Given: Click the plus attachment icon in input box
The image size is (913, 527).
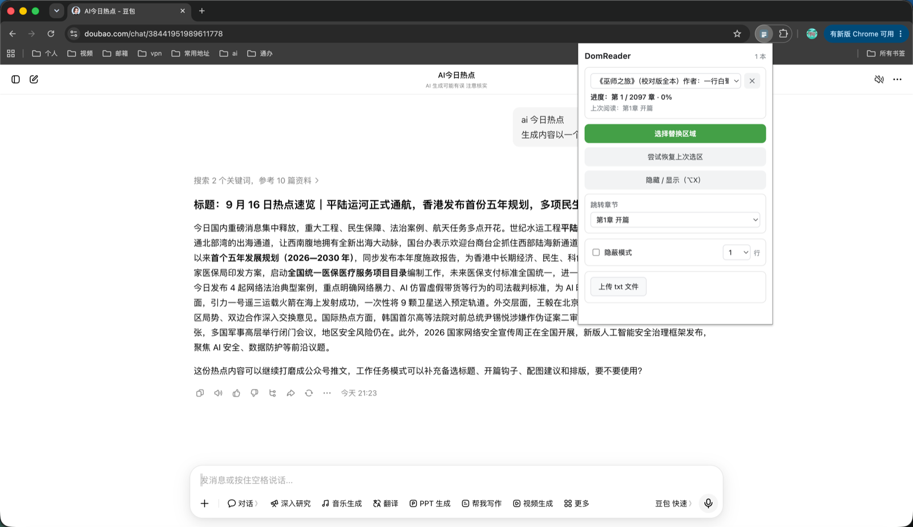Looking at the screenshot, I should click(x=205, y=503).
